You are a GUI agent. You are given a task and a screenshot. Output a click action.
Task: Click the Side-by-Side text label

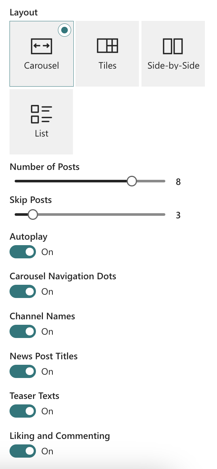coord(173,66)
